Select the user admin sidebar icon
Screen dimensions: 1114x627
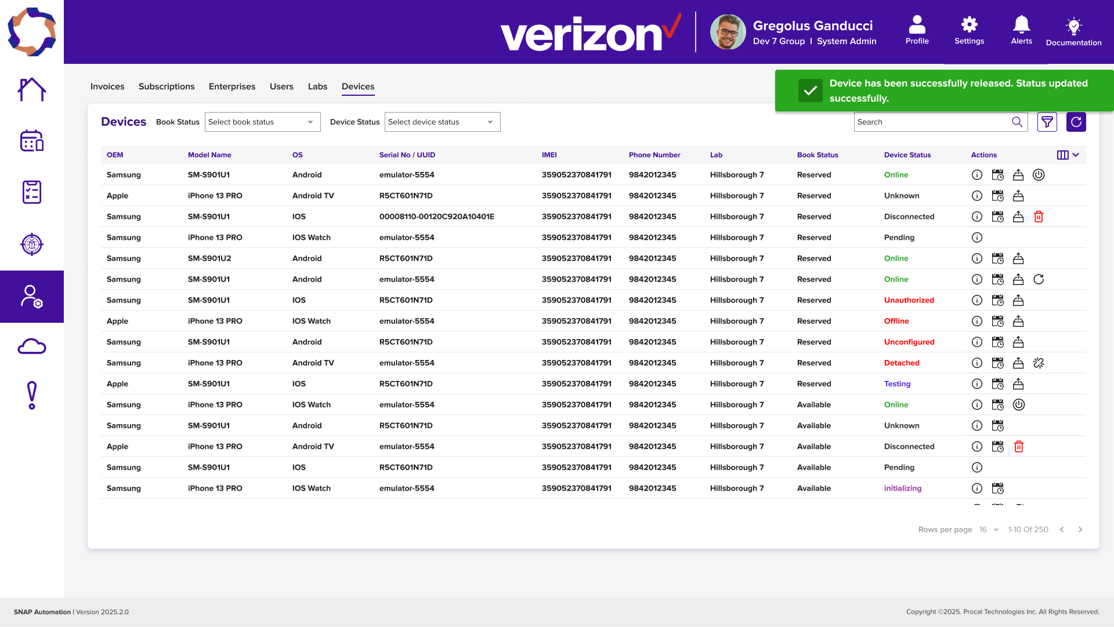tap(32, 297)
